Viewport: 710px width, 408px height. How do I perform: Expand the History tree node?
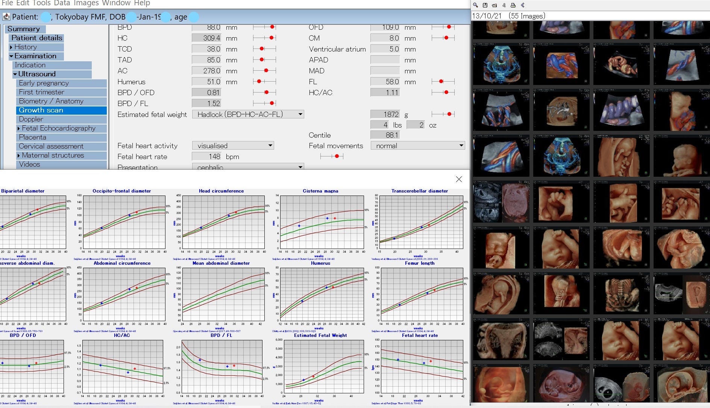[11, 47]
